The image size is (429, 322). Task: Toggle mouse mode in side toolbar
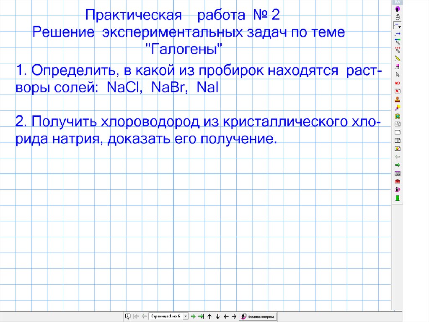tap(397, 17)
